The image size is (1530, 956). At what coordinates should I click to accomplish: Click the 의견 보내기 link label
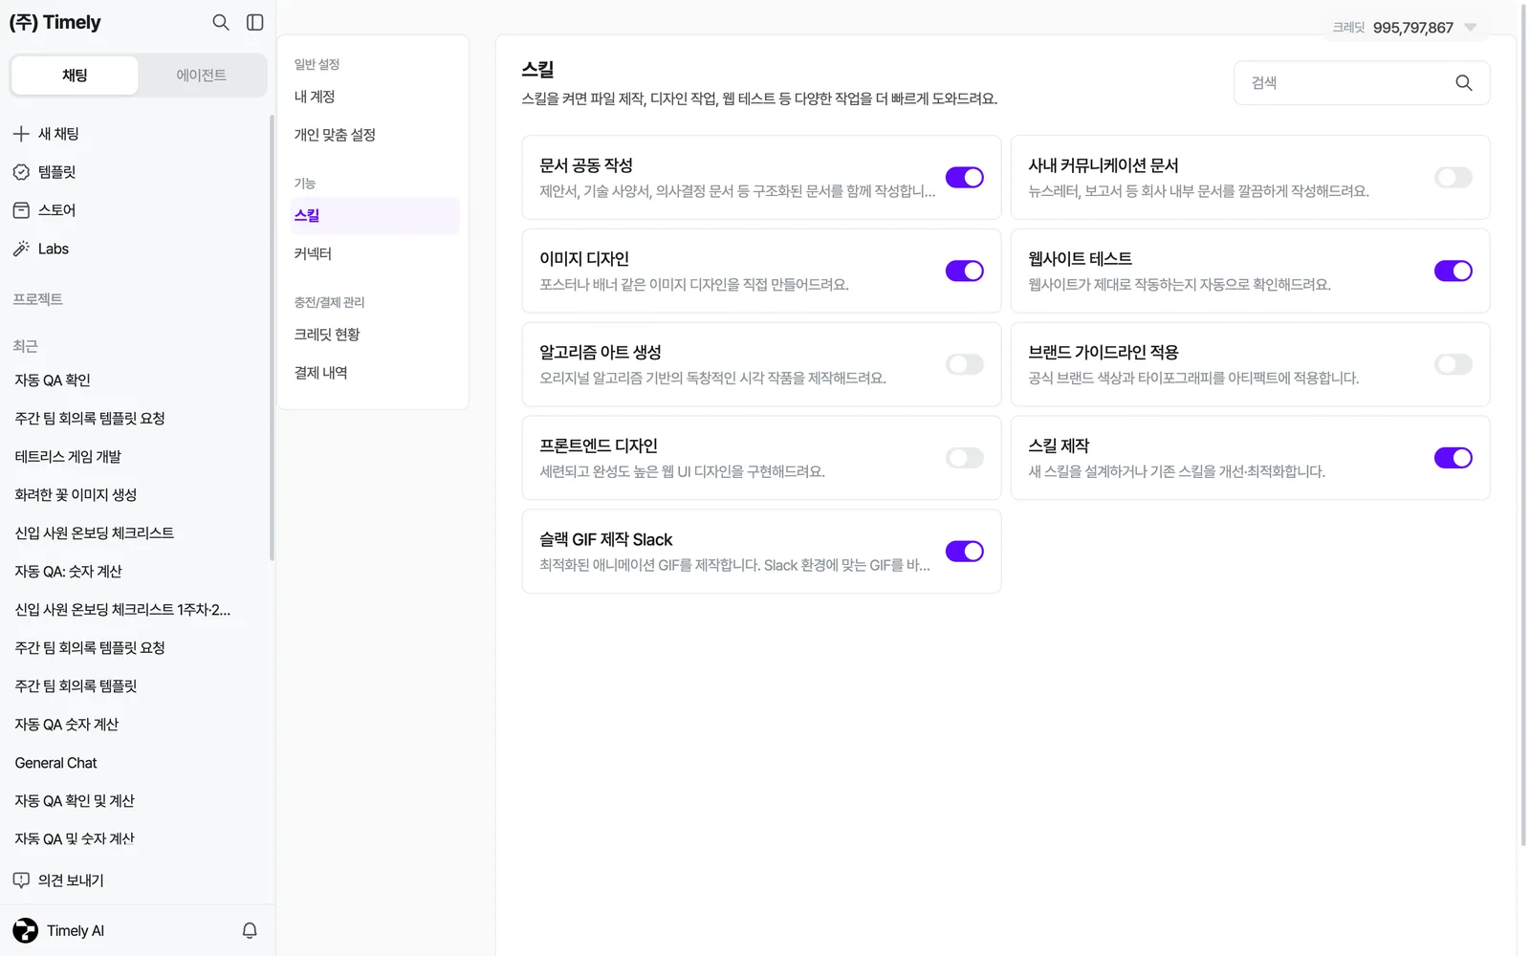point(71,880)
